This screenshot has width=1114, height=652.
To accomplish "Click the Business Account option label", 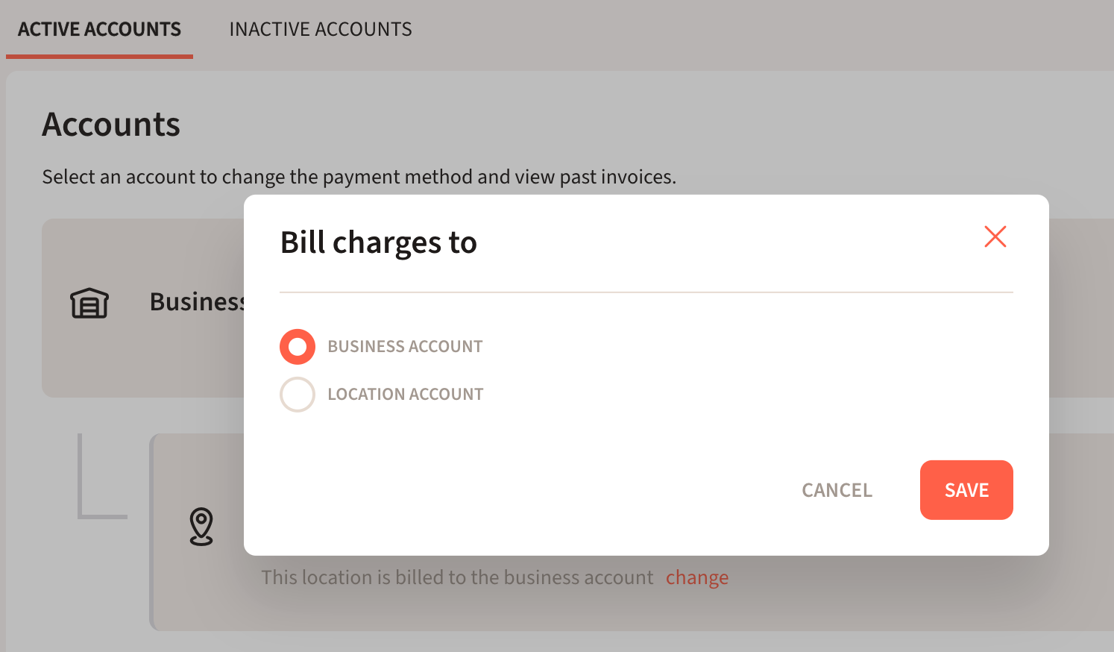I will tap(405, 347).
